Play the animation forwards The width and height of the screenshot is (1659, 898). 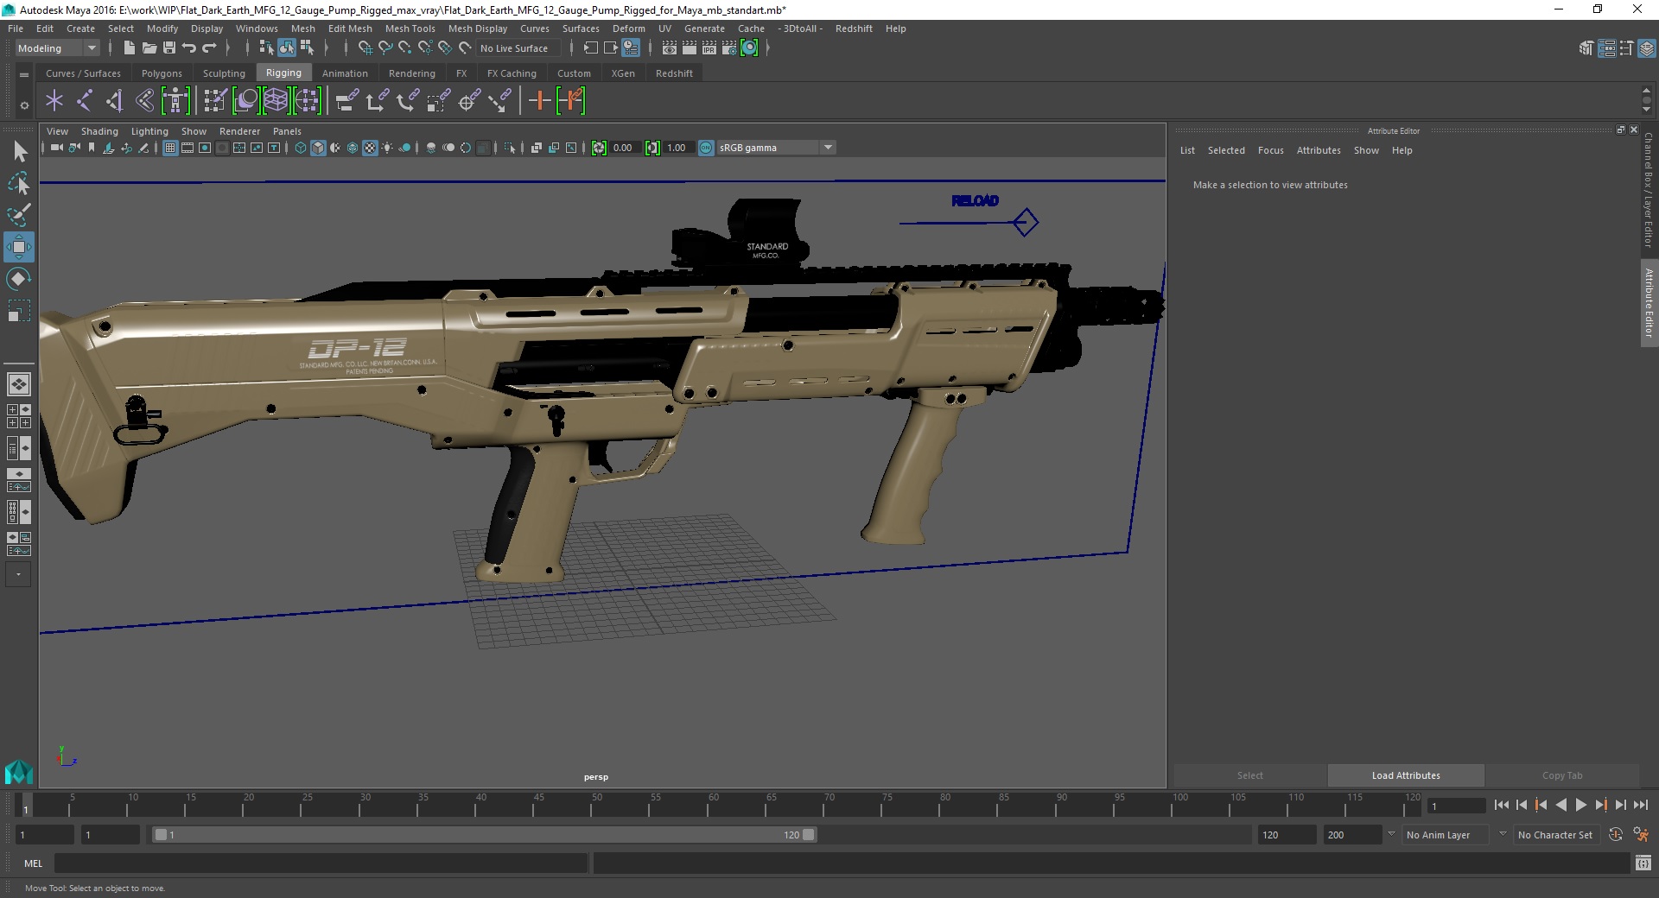1580,805
